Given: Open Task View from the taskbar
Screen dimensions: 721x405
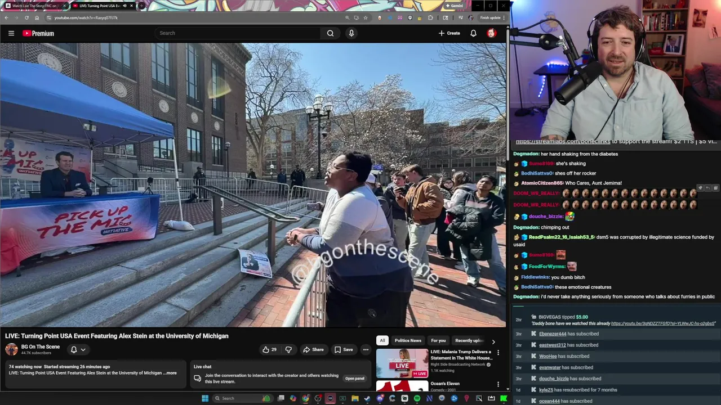Looking at the screenshot, I should pos(281,398).
